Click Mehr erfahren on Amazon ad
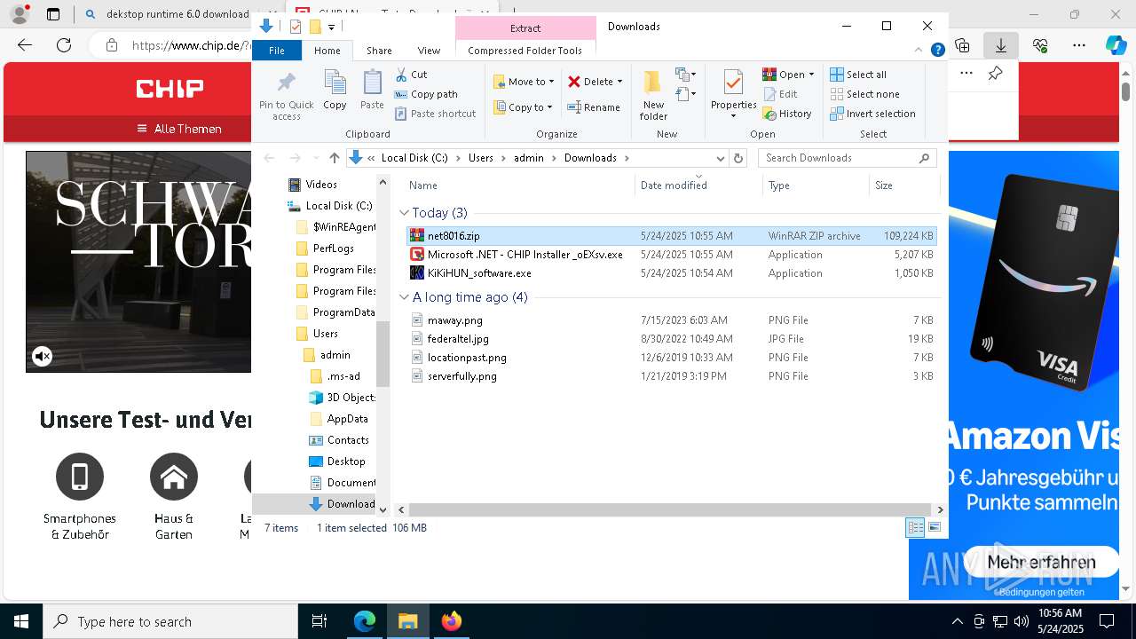Image resolution: width=1136 pixels, height=639 pixels. [x=1041, y=563]
